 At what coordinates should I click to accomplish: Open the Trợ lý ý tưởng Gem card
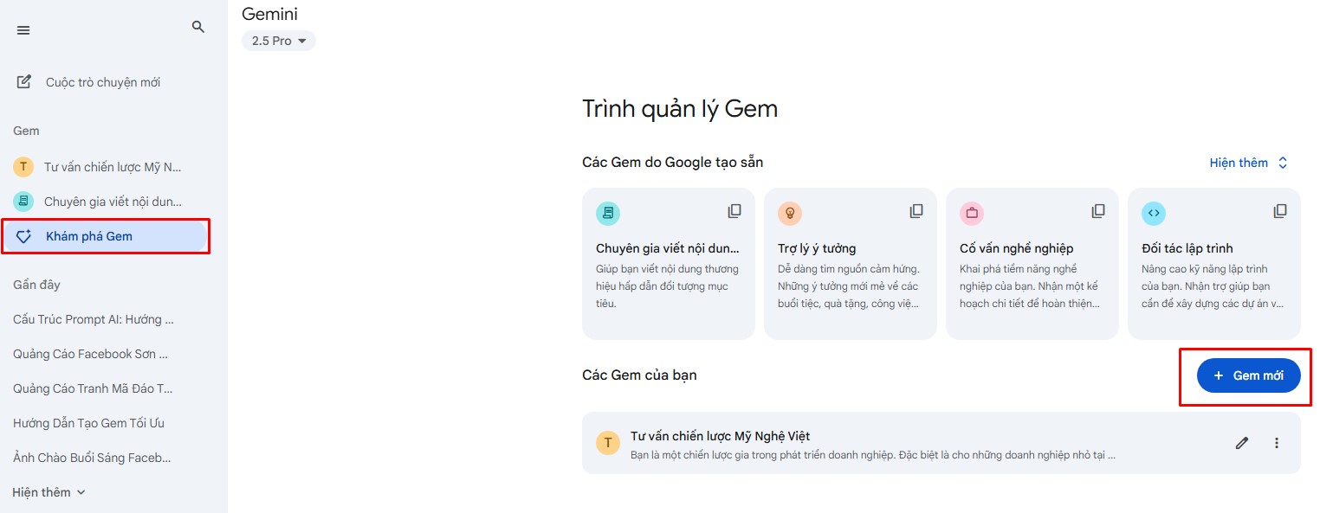(x=851, y=264)
